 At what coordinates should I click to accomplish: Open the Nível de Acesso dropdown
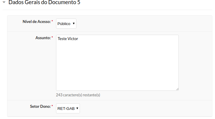click(66, 24)
